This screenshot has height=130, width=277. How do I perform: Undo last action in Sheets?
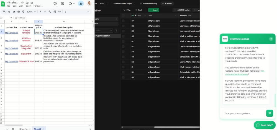9,12
